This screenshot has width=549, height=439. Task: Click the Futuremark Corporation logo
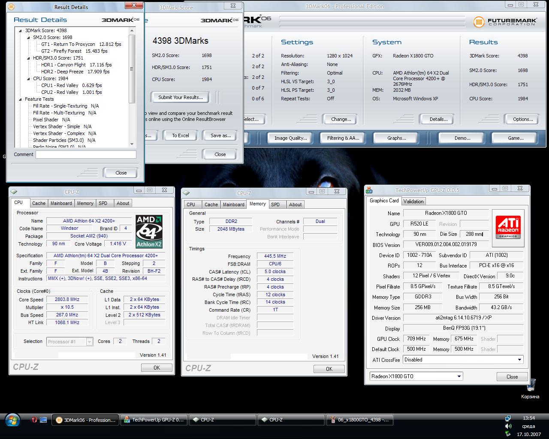505,22
